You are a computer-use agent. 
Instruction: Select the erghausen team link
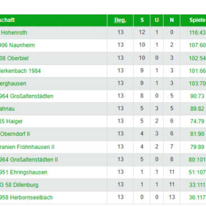pyautogui.click(x=13, y=84)
